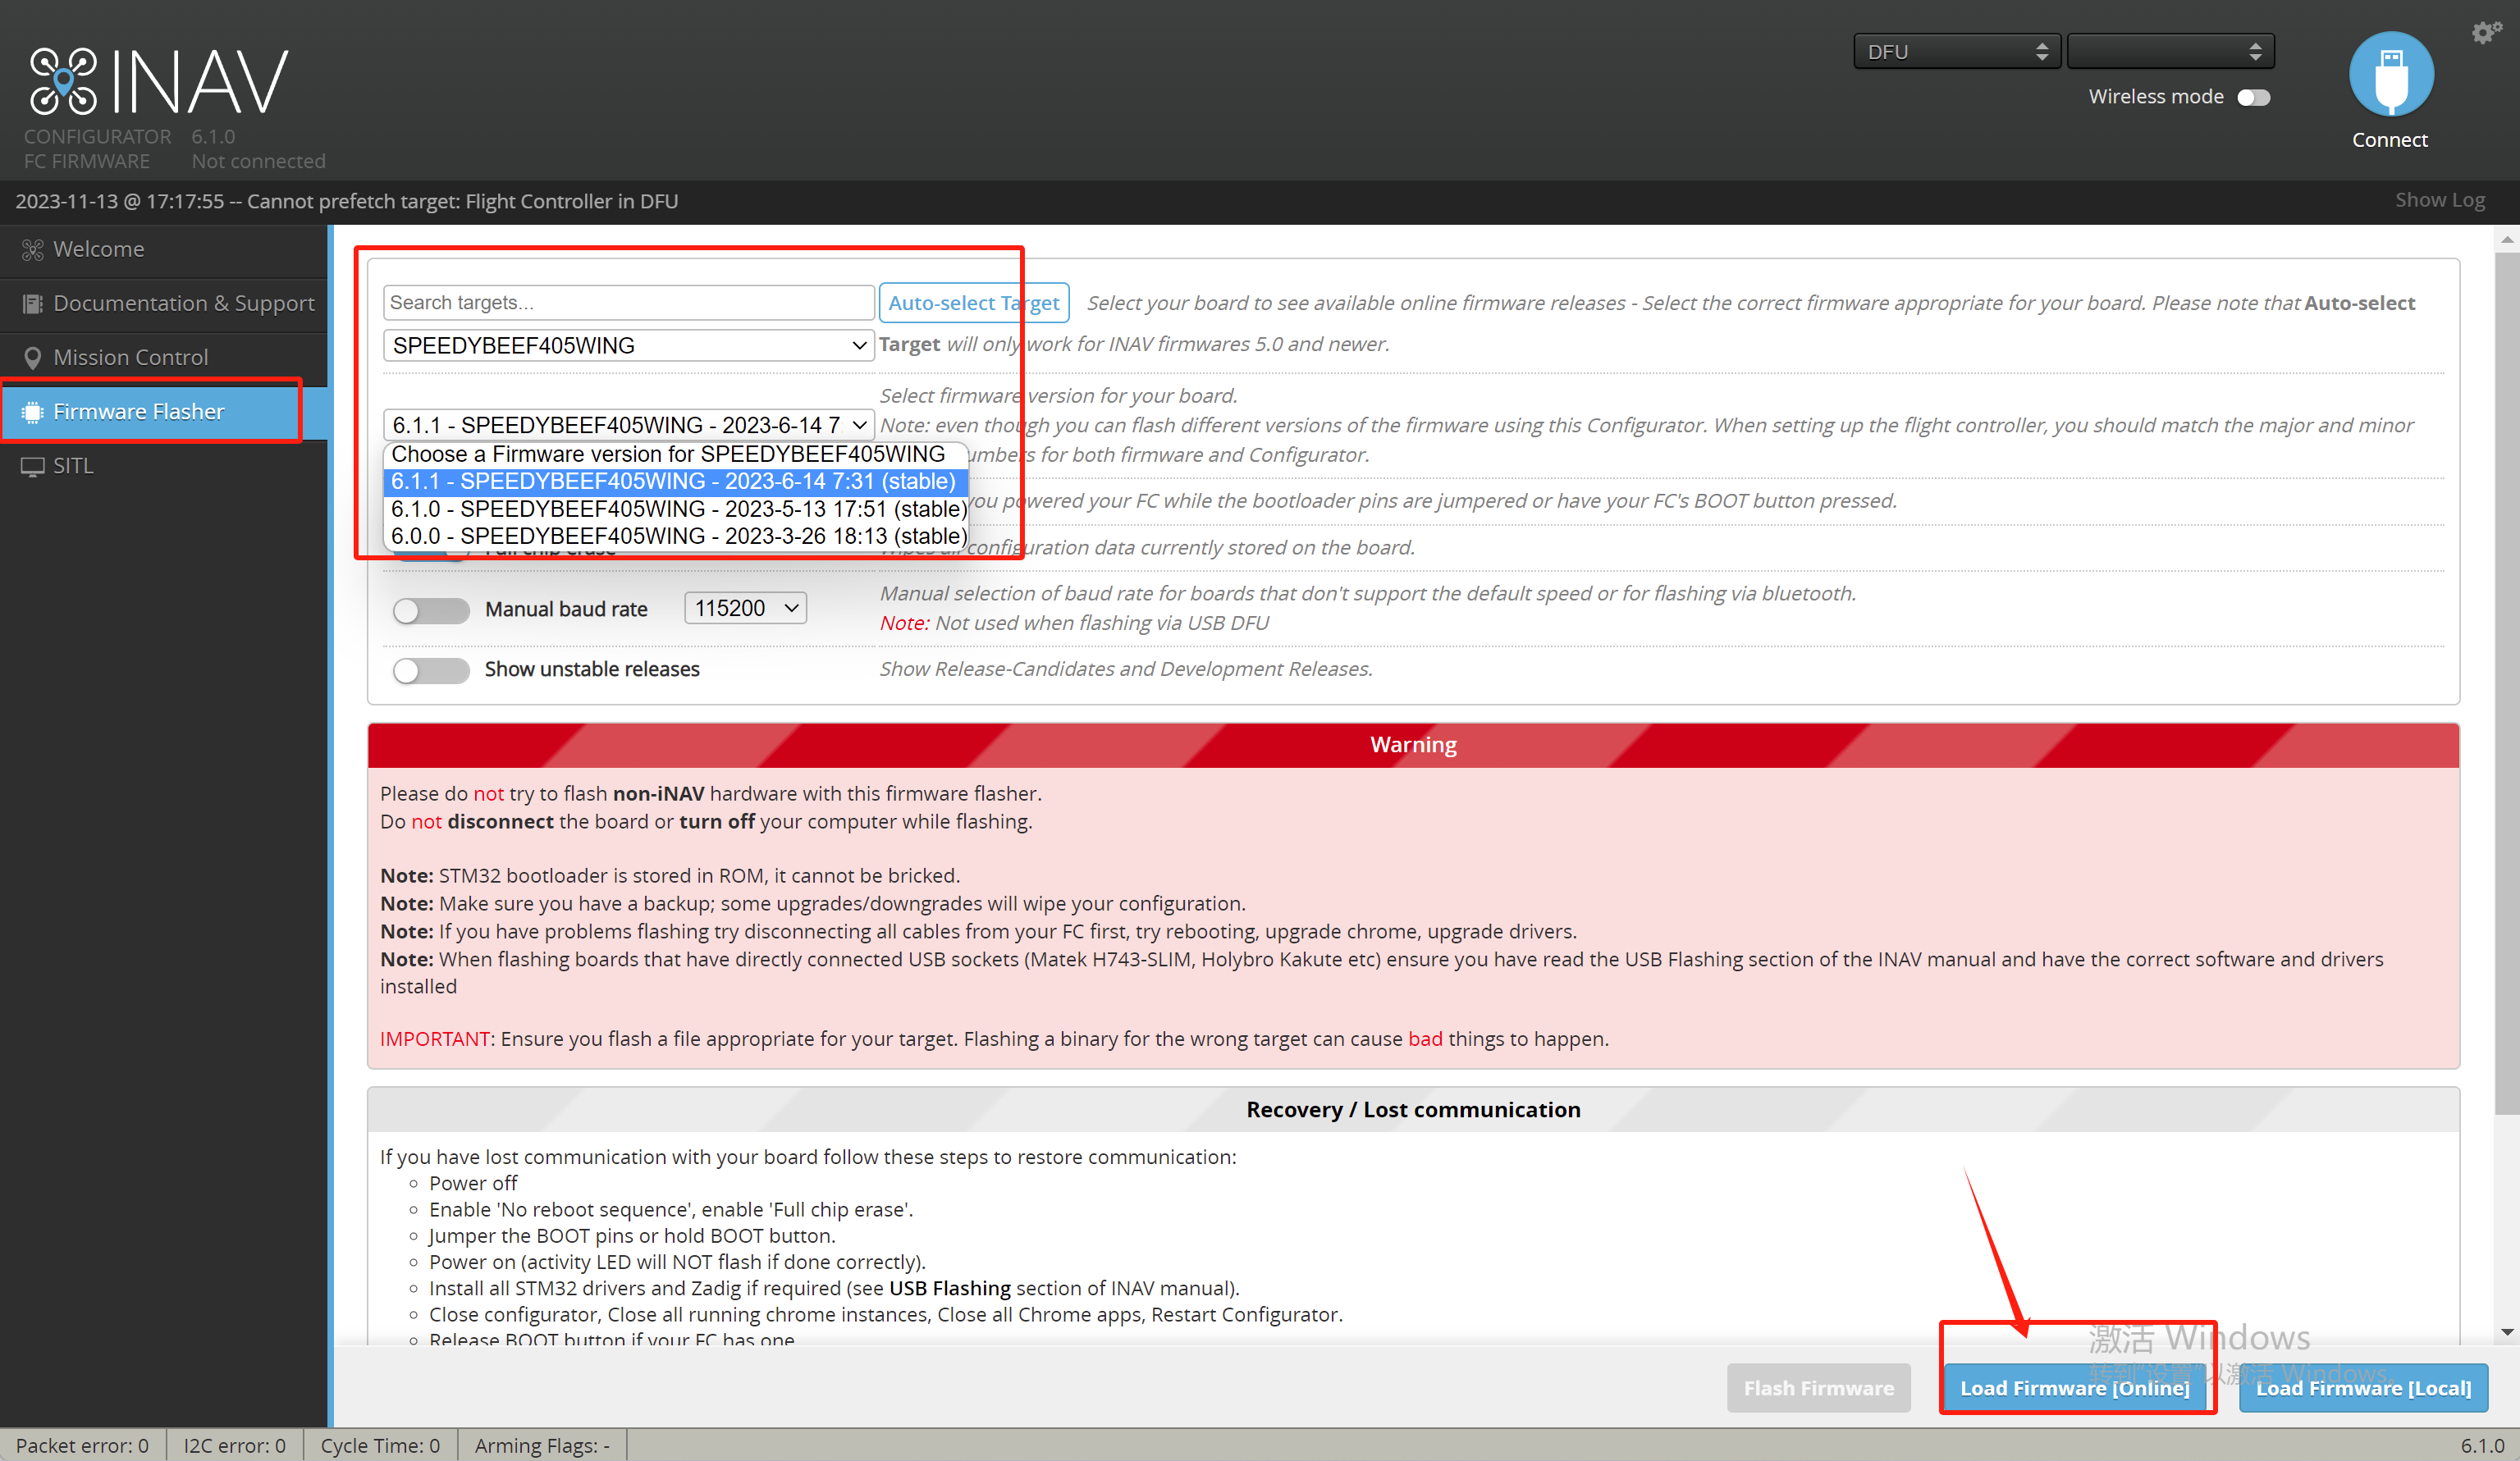
Task: Click the 'Manual baud rate' label
Action: click(566, 609)
